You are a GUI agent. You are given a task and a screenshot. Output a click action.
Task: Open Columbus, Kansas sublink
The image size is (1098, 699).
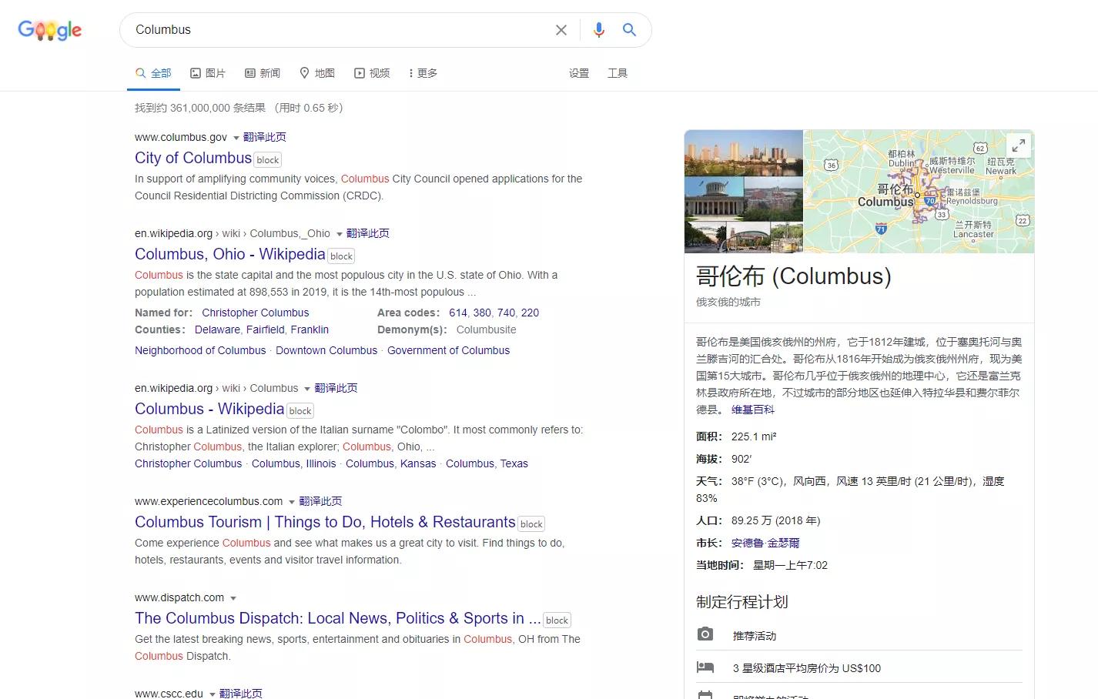(x=391, y=463)
